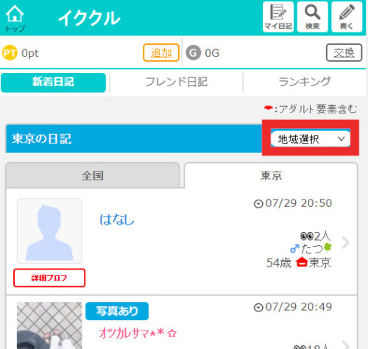Click the 交換 exchange button
Image resolution: width=368 pixels, height=349 pixels.
coord(344,52)
